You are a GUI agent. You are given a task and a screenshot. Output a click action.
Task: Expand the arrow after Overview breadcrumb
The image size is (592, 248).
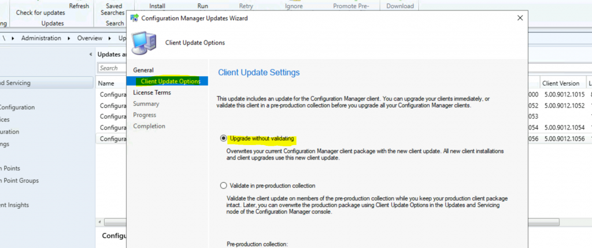tap(110, 38)
